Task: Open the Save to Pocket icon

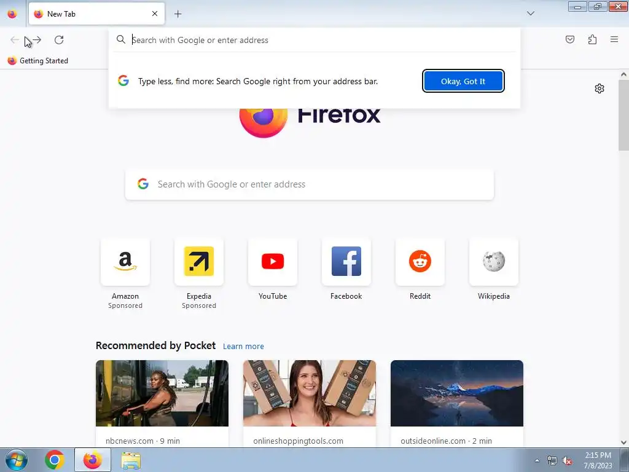Action: [x=569, y=39]
